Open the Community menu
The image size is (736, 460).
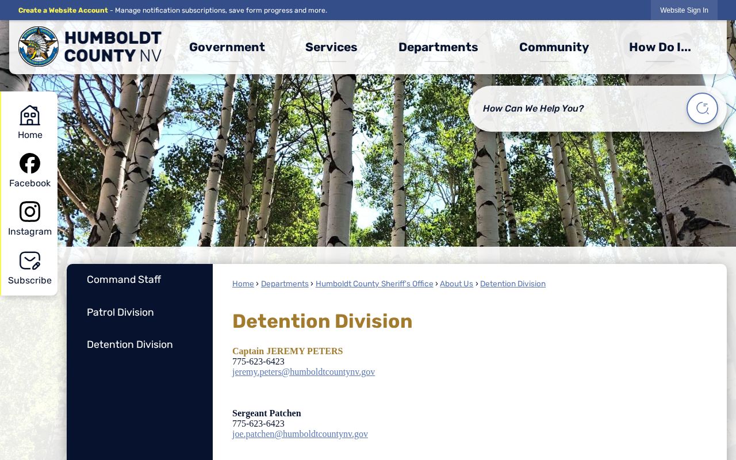pyautogui.click(x=554, y=47)
